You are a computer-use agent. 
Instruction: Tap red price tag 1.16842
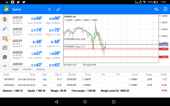click(x=163, y=57)
